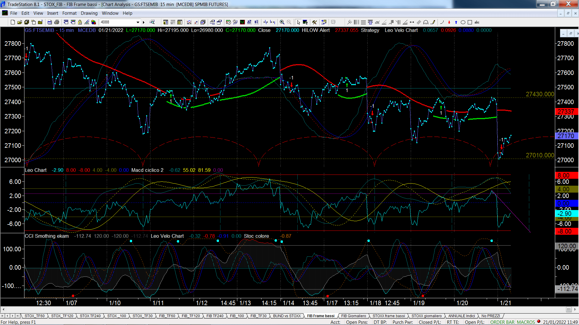
Task: Click the go arrow next to symbol box
Action: pyautogui.click(x=144, y=22)
